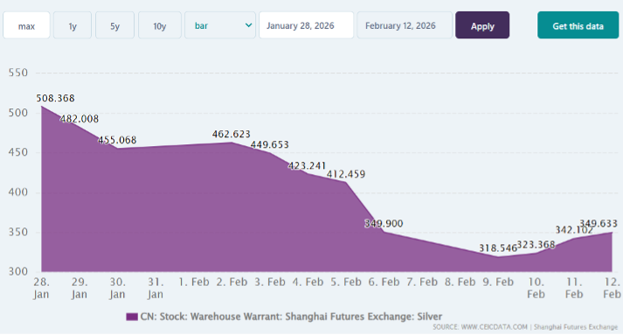623x335 pixels.
Task: Toggle the purple Silver legend swatch
Action: coord(132,317)
